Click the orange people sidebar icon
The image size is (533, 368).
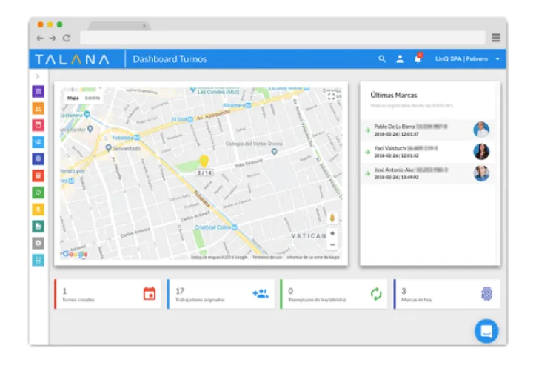pyautogui.click(x=38, y=108)
